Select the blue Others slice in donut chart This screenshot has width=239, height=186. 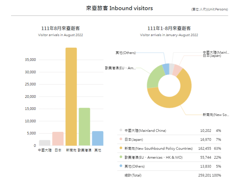tap(166, 69)
